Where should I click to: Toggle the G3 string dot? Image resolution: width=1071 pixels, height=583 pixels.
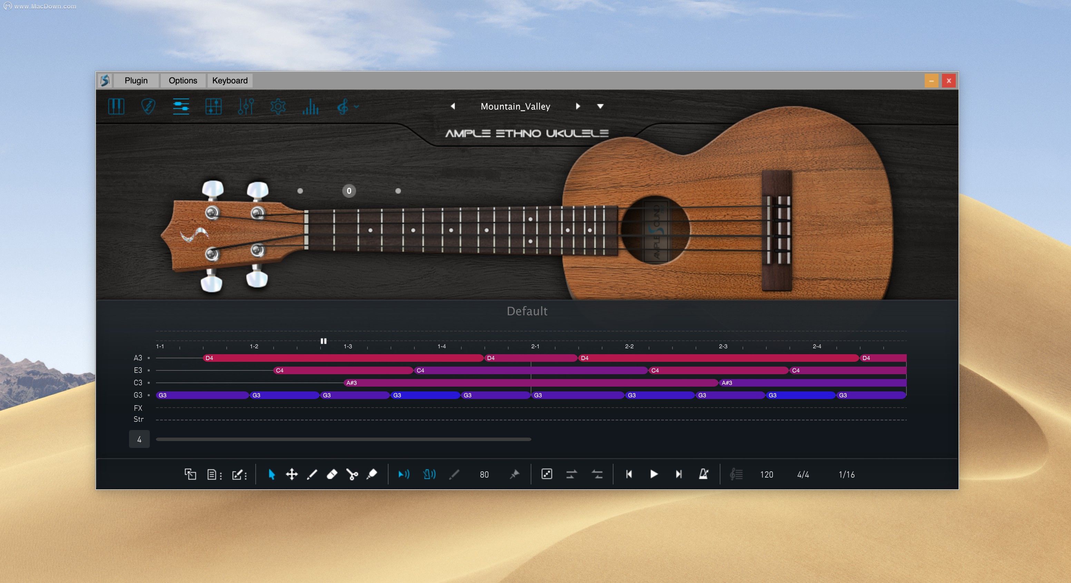149,395
